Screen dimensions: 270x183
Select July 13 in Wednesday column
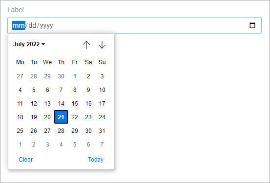click(47, 104)
